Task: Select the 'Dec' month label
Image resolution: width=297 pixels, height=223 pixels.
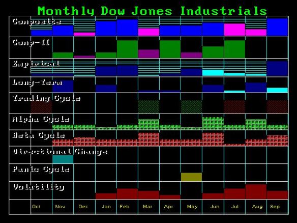Action: tap(83, 207)
